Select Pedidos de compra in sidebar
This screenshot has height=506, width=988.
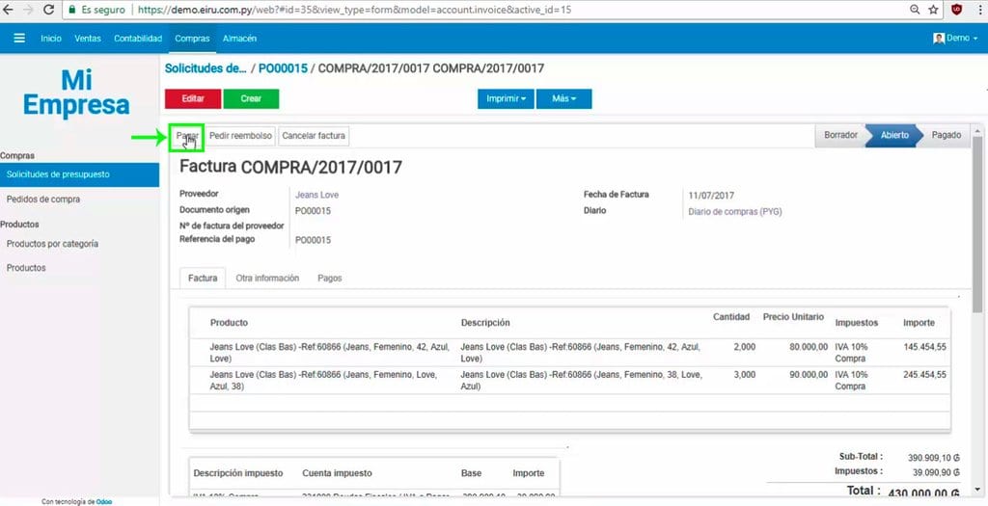click(x=43, y=200)
